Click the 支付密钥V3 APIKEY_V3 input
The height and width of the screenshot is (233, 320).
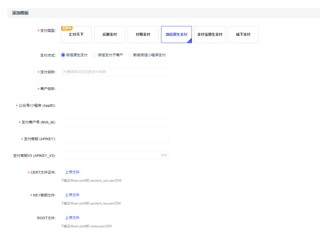click(x=110, y=155)
